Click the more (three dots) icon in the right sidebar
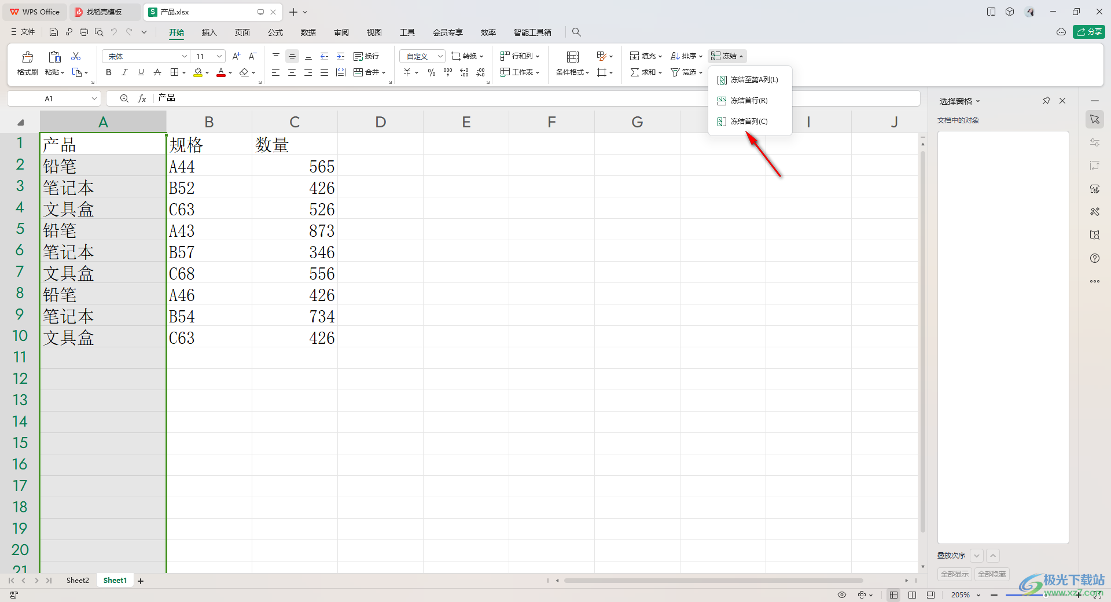Screen dimensions: 1111x602 click(1095, 281)
